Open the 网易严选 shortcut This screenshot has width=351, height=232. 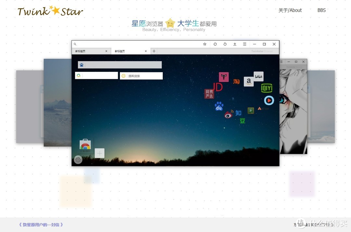(x=209, y=94)
